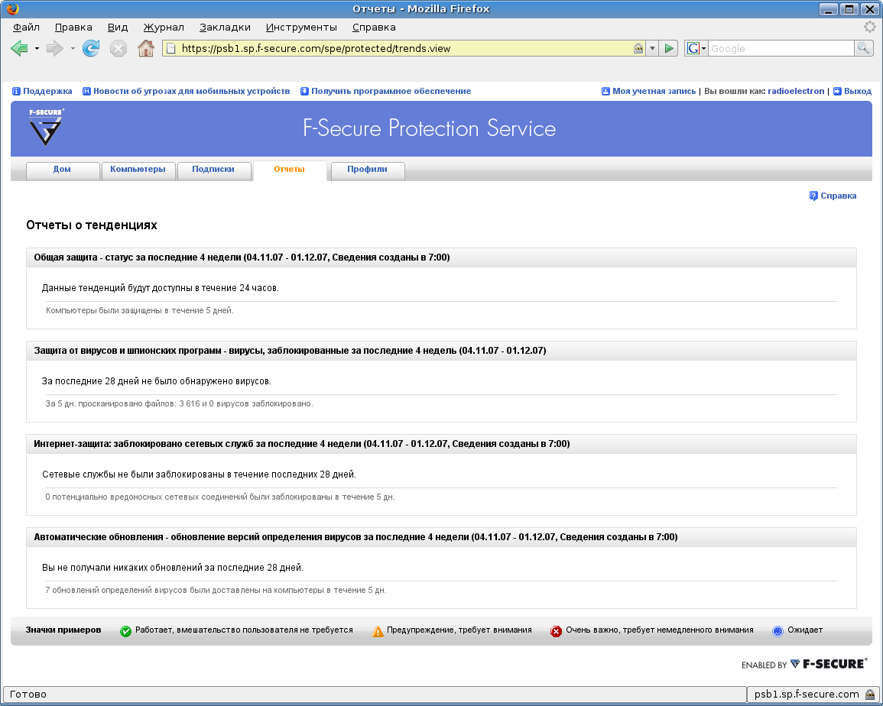This screenshot has height=706, width=883.
Task: Click the radioelectron username link
Action: (796, 91)
